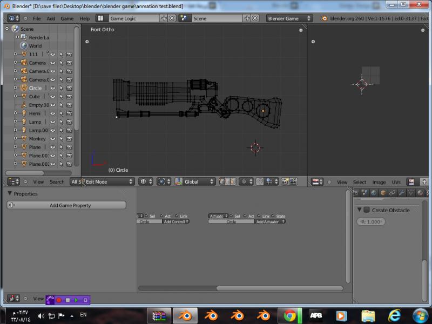Click the Hemi lamp icon in outliner
This screenshot has width=432, height=324.
(23, 113)
